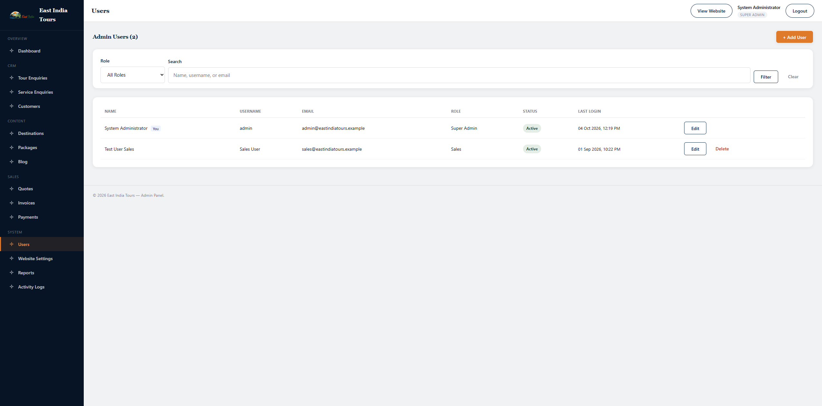This screenshot has height=406, width=822.
Task: Click the Payments sidebar icon
Action: pos(12,217)
